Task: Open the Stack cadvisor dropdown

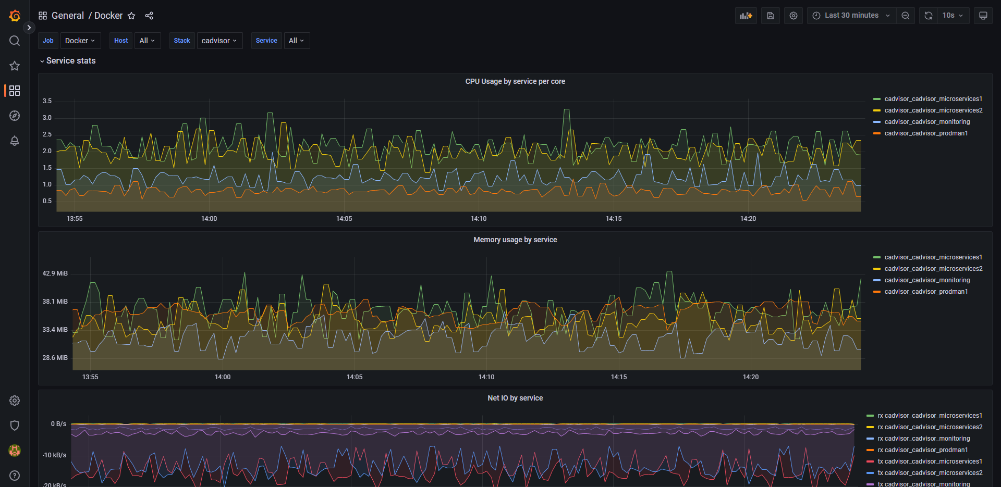Action: (x=219, y=41)
